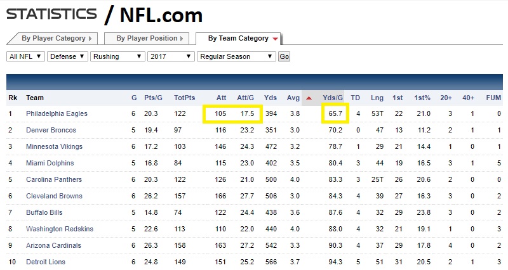Open Denver Broncos team link

pos(51,130)
